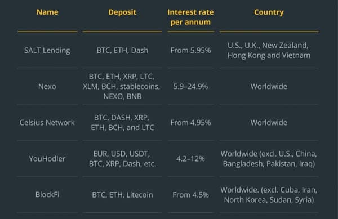The height and width of the screenshot is (219, 338).
Task: Select Nexo's deposit list with stablecoins
Action: coord(122,86)
